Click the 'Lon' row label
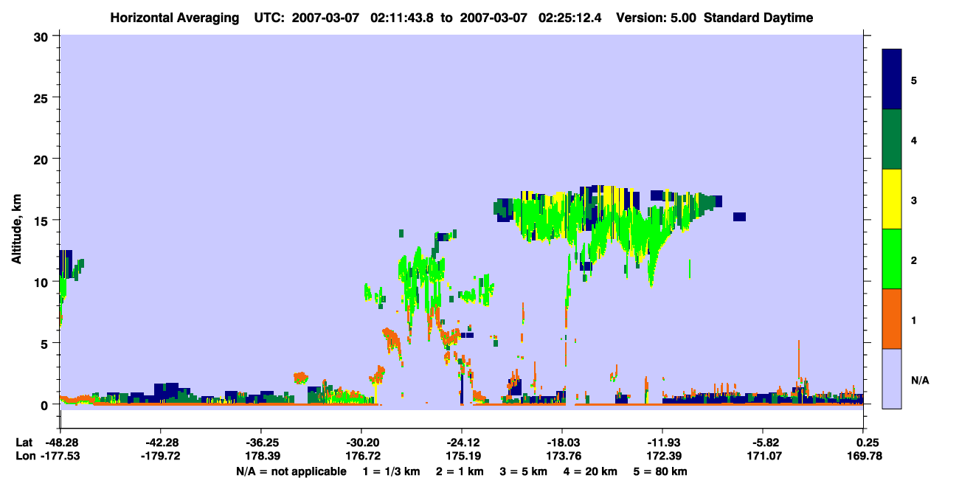Image resolution: width=959 pixels, height=492 pixels. (25, 456)
